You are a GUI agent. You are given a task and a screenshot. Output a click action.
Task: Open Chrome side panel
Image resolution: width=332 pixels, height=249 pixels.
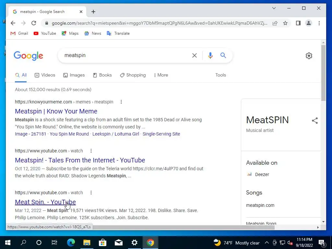point(298,23)
